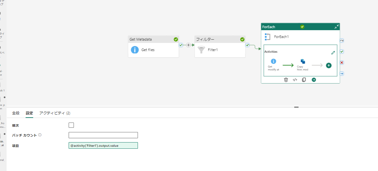Select the Get files info icon

(135, 50)
